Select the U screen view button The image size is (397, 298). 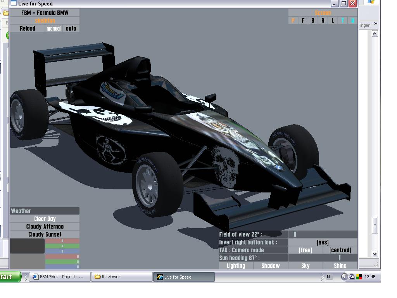click(352, 21)
